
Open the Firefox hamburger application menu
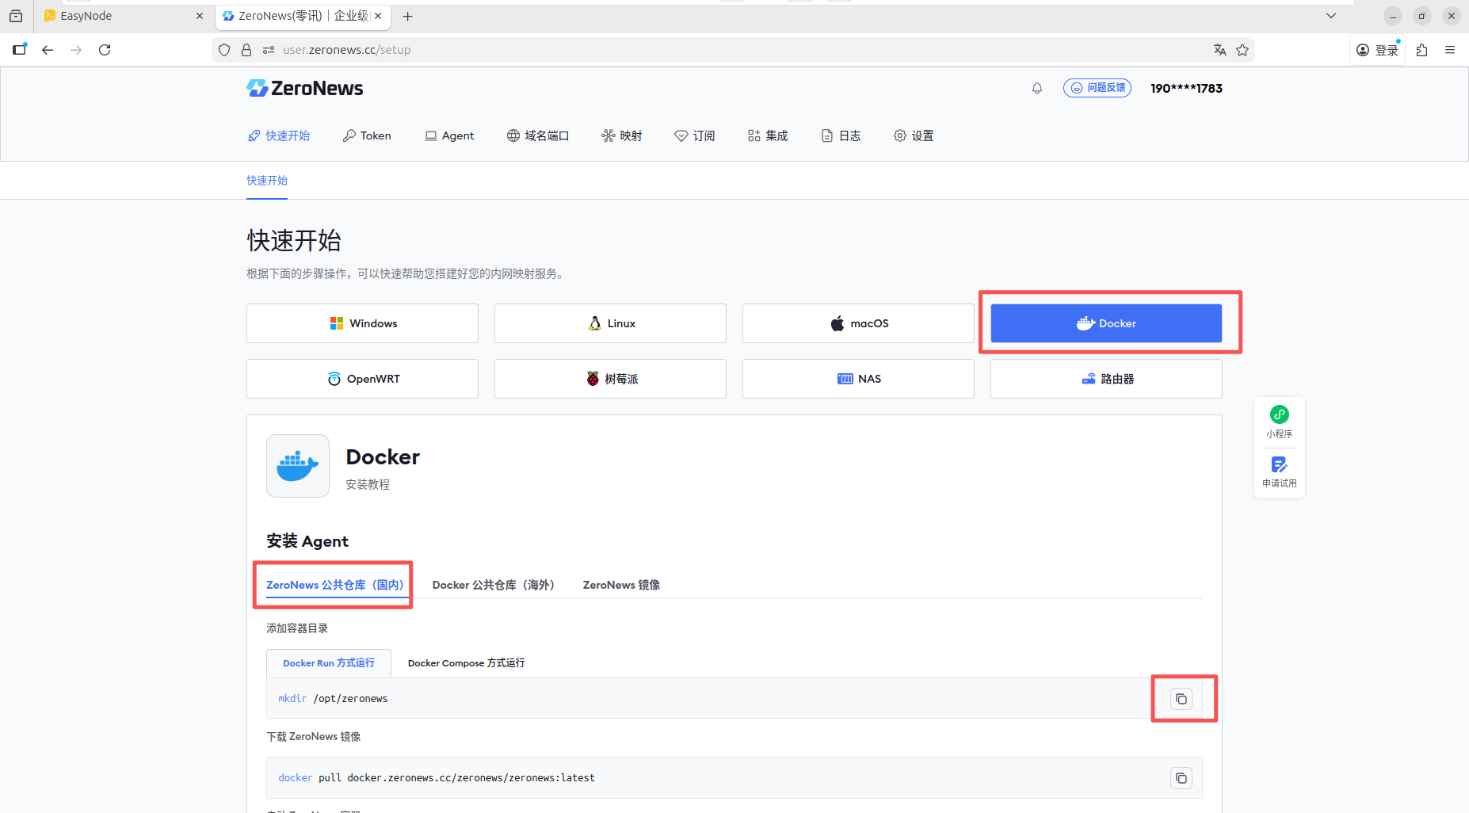1450,50
